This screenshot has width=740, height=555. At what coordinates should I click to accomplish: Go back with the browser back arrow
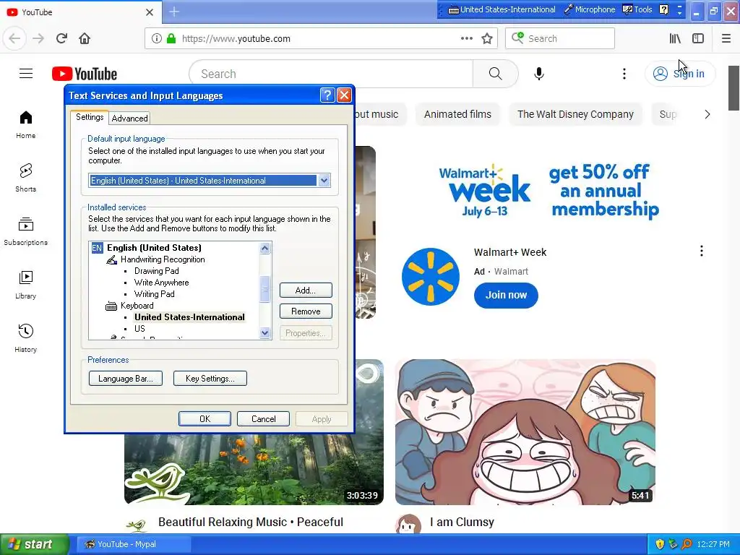14,38
